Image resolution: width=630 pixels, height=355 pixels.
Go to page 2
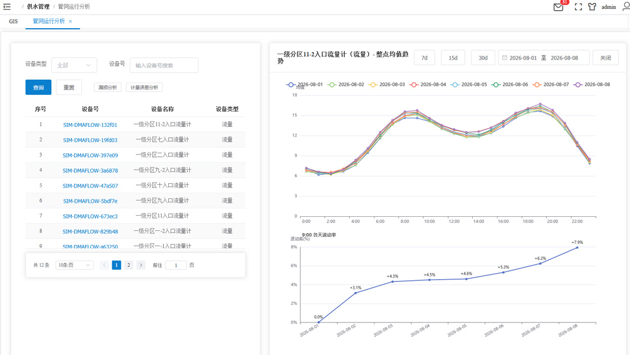tap(129, 265)
